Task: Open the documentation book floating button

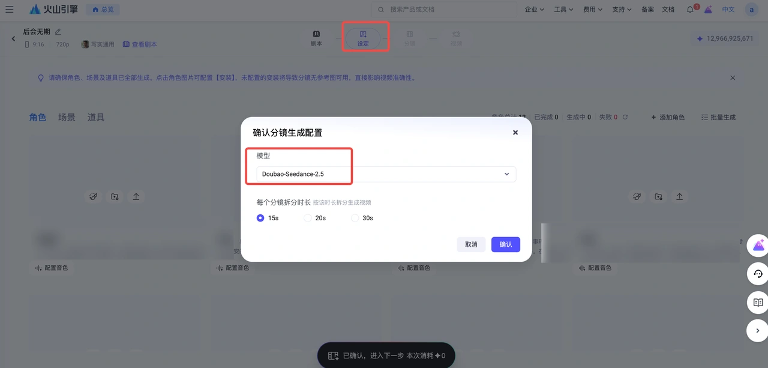Action: (758, 303)
